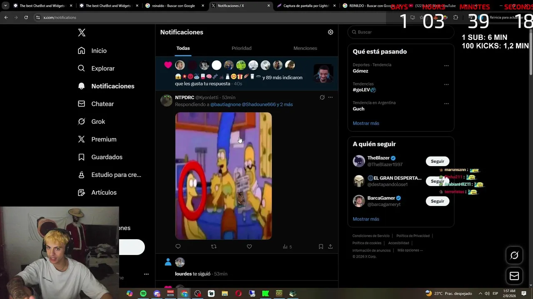
Task: Go back in the browser
Action: (6, 17)
